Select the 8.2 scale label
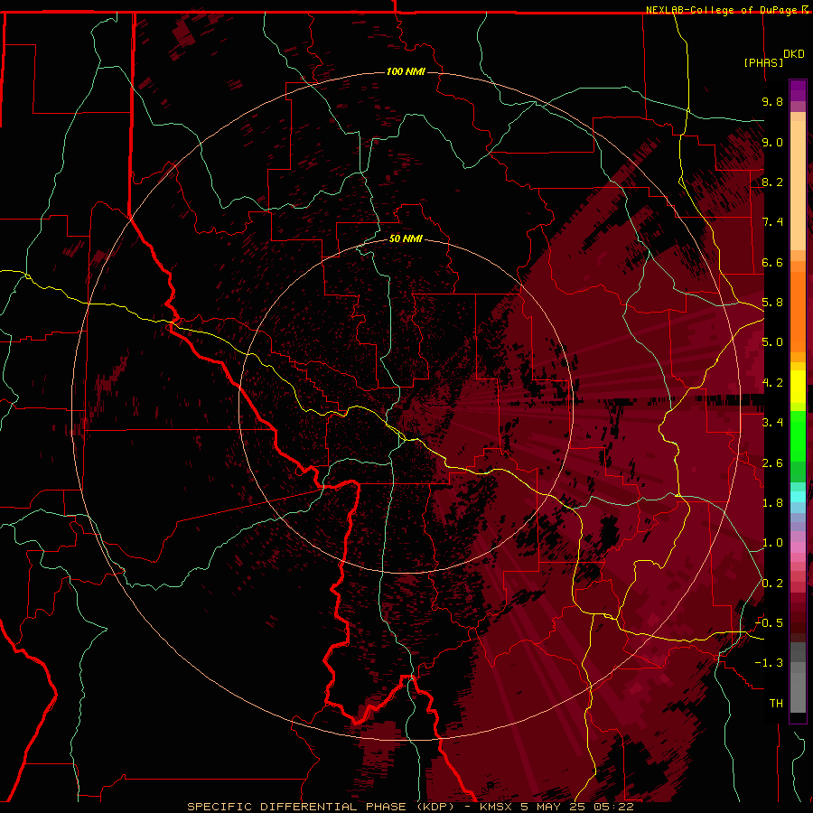 click(x=772, y=182)
